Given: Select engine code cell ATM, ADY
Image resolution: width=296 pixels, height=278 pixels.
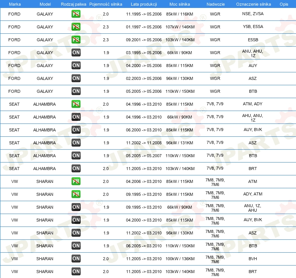Looking at the screenshot, I should click(252, 104).
